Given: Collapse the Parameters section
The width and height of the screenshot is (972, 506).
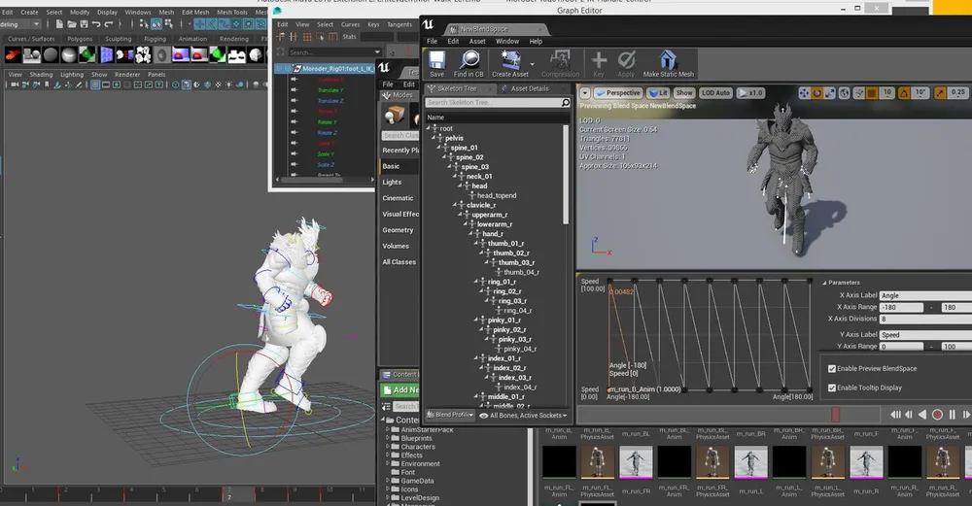Looking at the screenshot, I should (823, 283).
